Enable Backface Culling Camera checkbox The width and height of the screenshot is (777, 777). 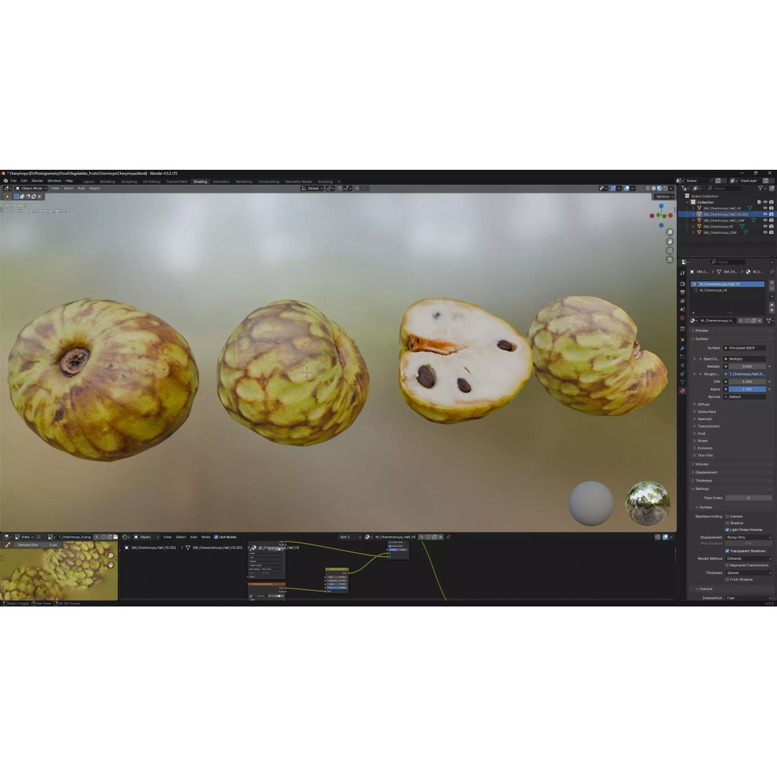(727, 517)
